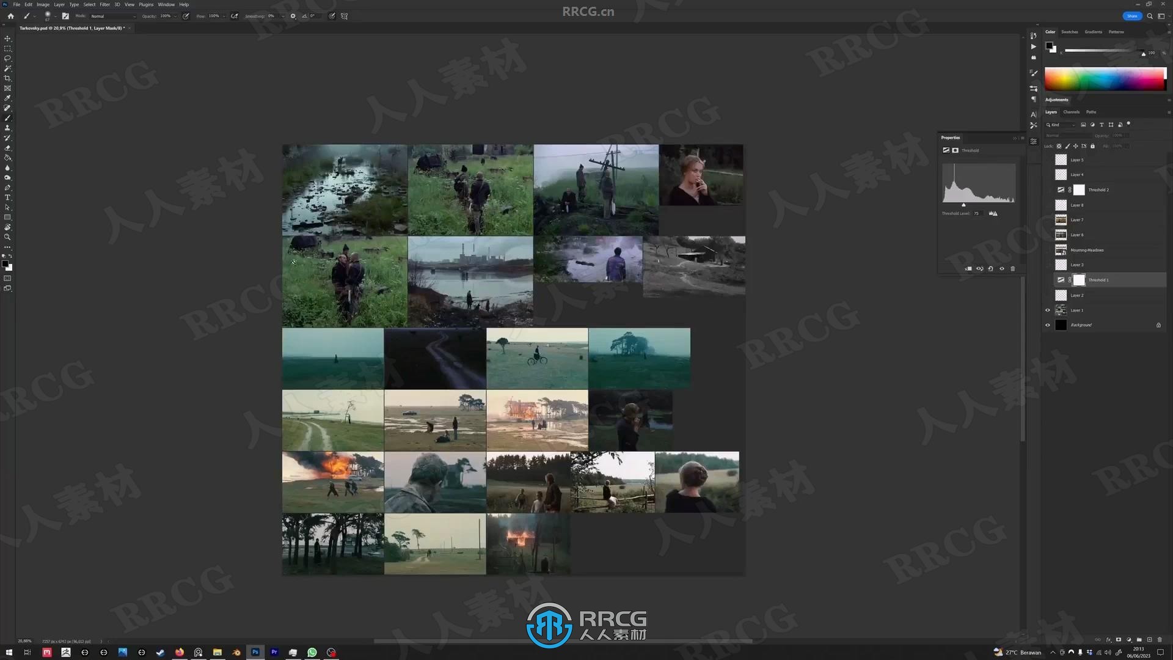The image size is (1173, 660).
Task: Open the File menu
Action: 16,4
